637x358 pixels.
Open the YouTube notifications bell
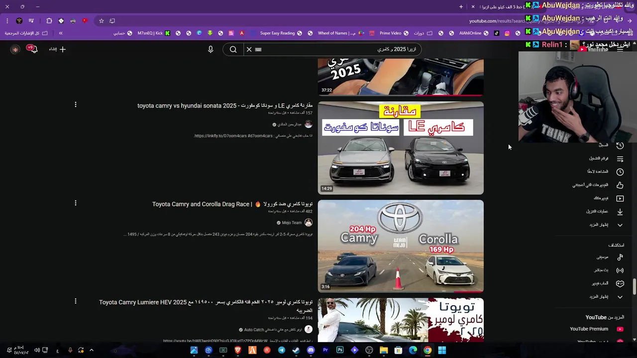[x=33, y=49]
